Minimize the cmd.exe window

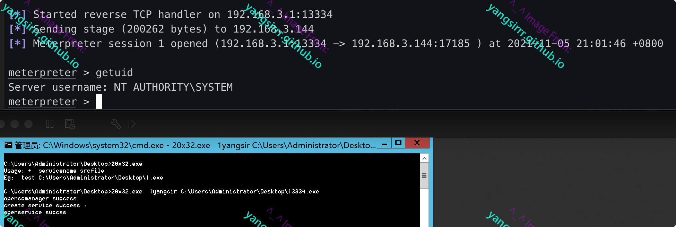click(384, 143)
